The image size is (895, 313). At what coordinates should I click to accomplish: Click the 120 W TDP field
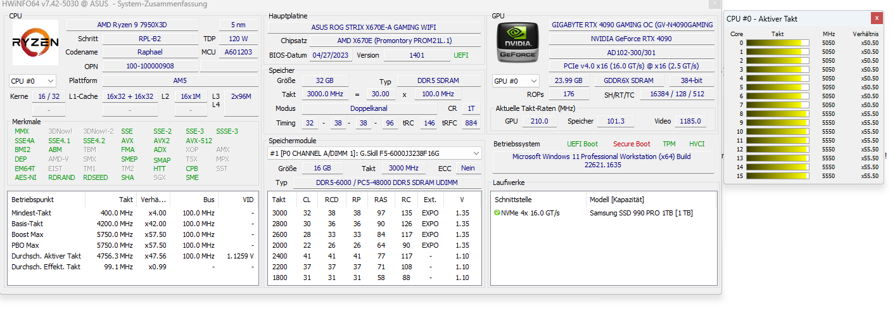click(x=238, y=39)
